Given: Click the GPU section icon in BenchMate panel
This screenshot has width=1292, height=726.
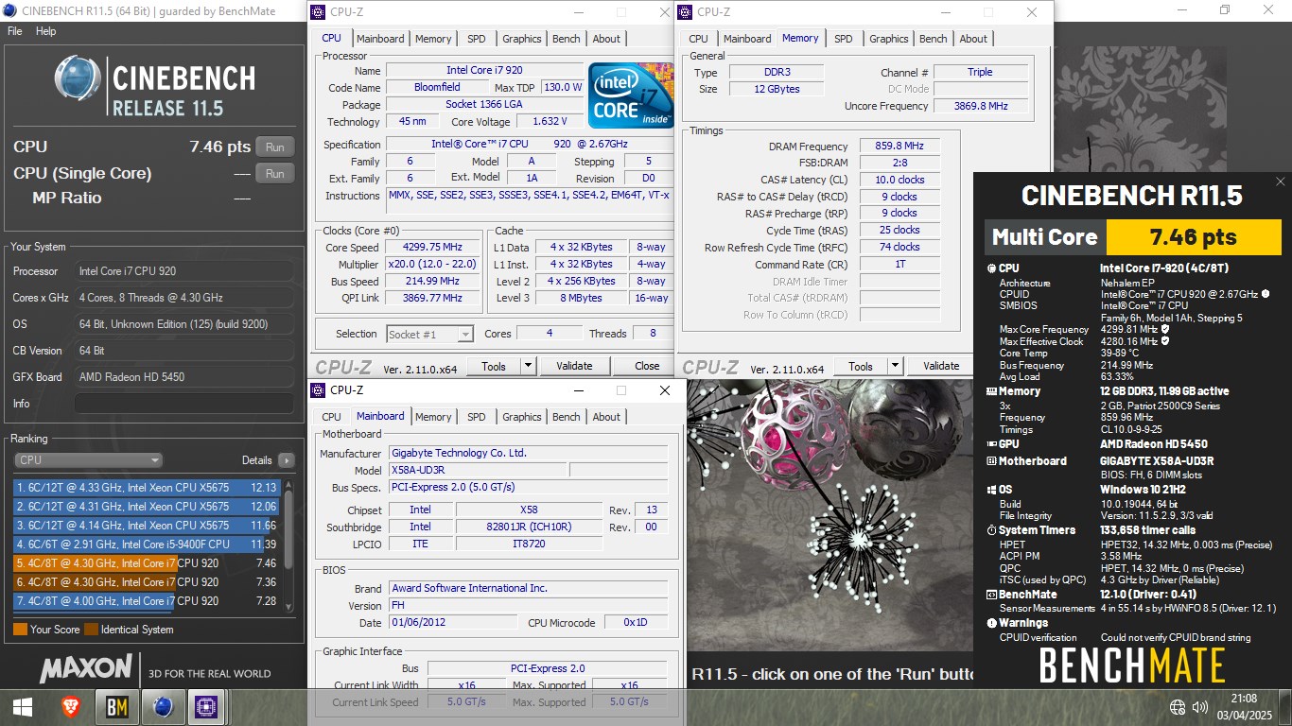Looking at the screenshot, I should 991,444.
